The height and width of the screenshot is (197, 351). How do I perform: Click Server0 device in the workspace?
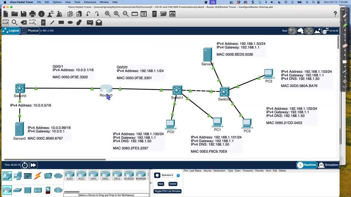tap(19, 129)
